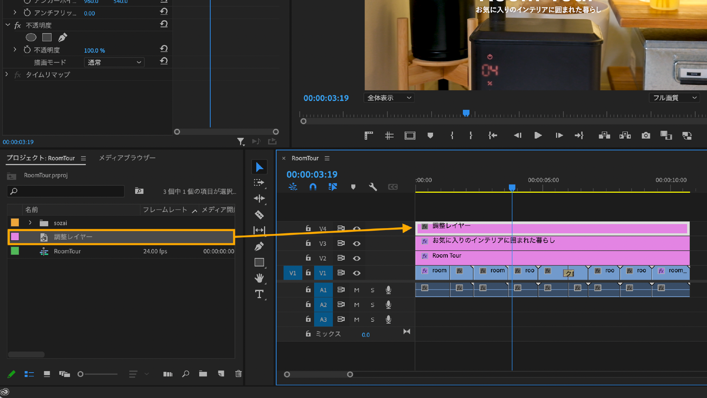
Task: Open the RoomTour sequence panel menu
Action: coord(327,158)
